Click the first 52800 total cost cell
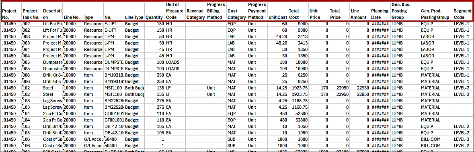 298,113
